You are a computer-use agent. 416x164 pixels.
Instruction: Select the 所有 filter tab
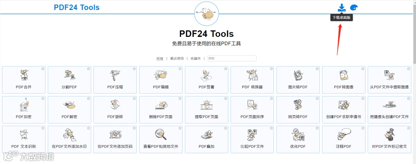click(160, 58)
